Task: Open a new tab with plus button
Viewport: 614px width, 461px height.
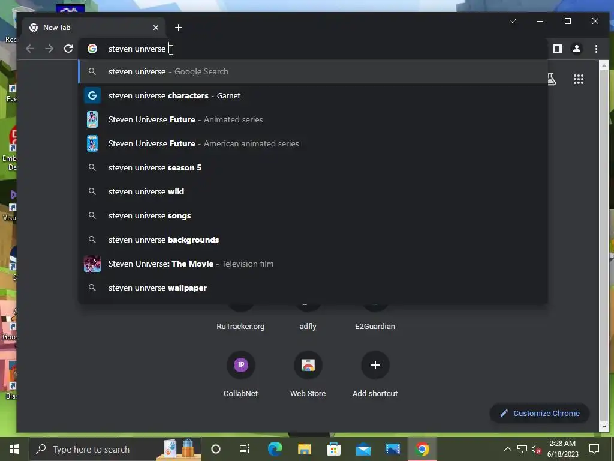Action: [x=179, y=28]
